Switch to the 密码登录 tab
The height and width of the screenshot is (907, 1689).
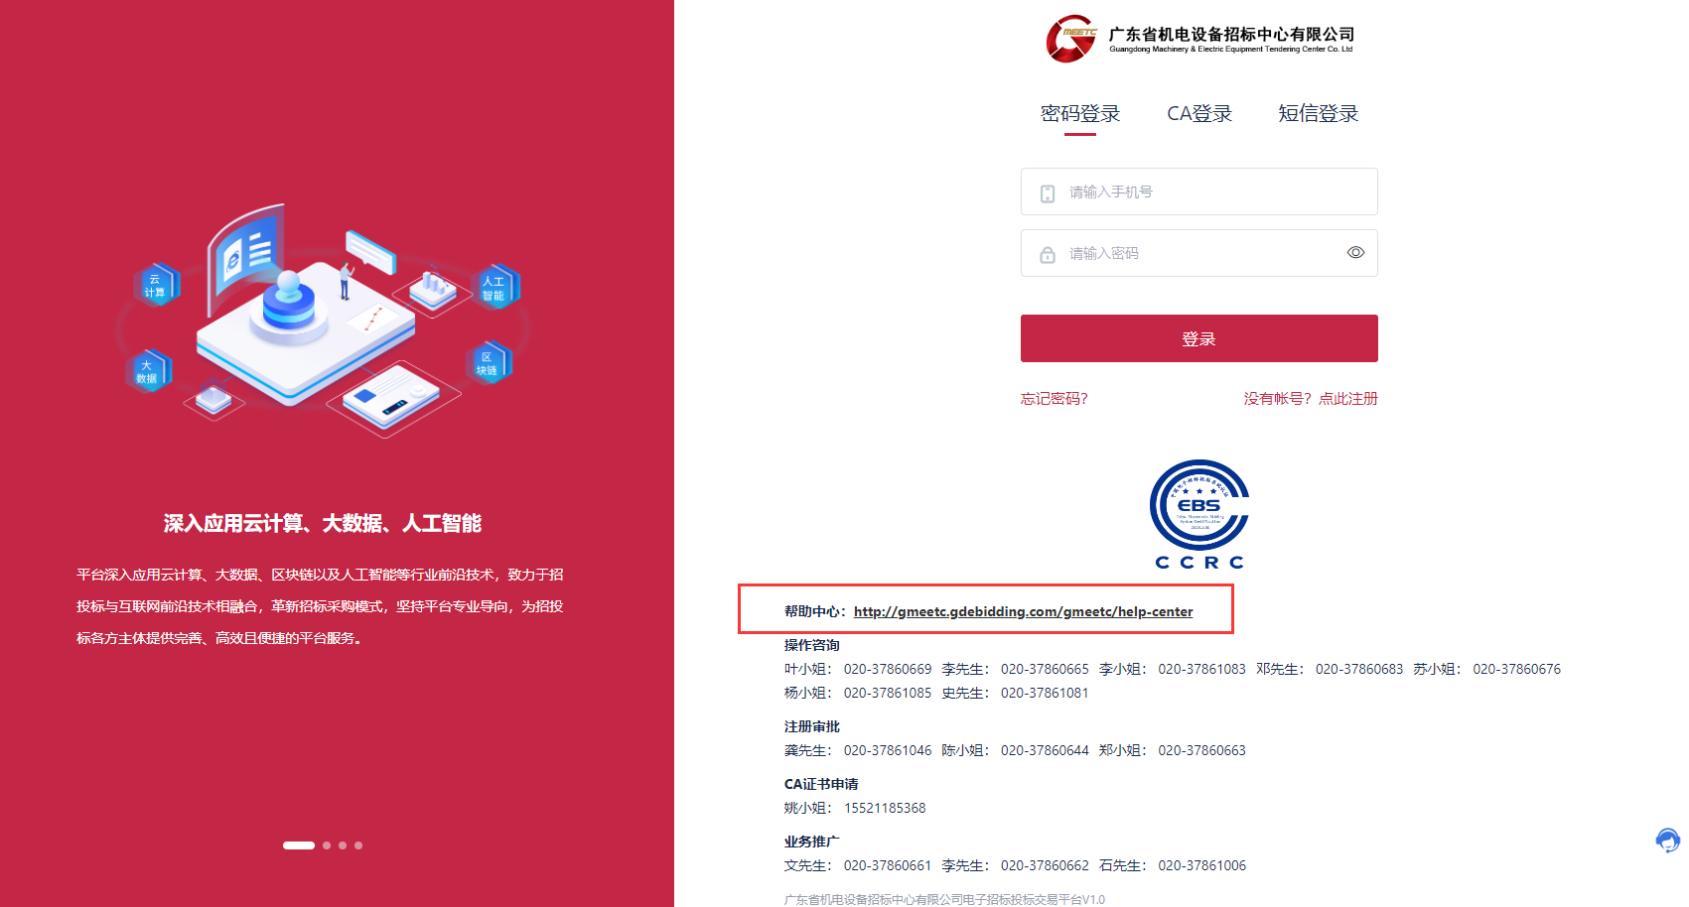click(x=1080, y=114)
